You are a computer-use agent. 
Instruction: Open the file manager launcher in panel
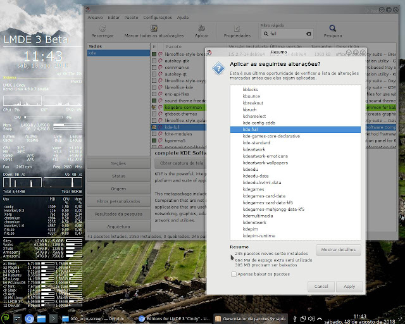pos(41,319)
